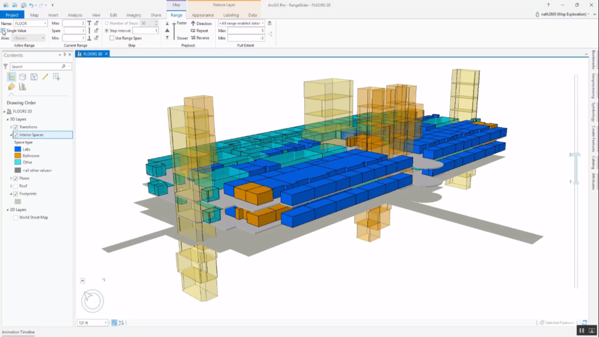Viewport: 599px width, 337px height.
Task: Click the List By Charts icon
Action: tap(23, 87)
